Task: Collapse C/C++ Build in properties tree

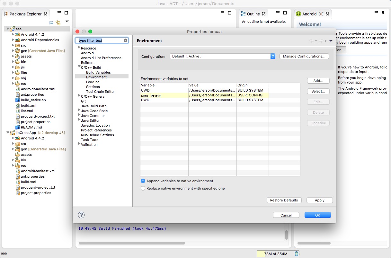Action: coord(79,67)
